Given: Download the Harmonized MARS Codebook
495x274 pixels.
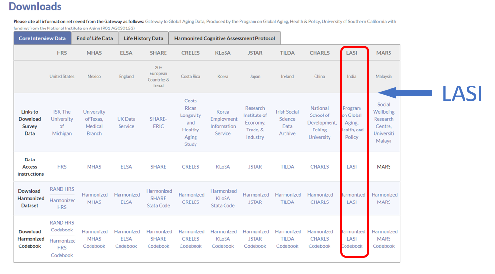Looking at the screenshot, I should tap(385, 239).
